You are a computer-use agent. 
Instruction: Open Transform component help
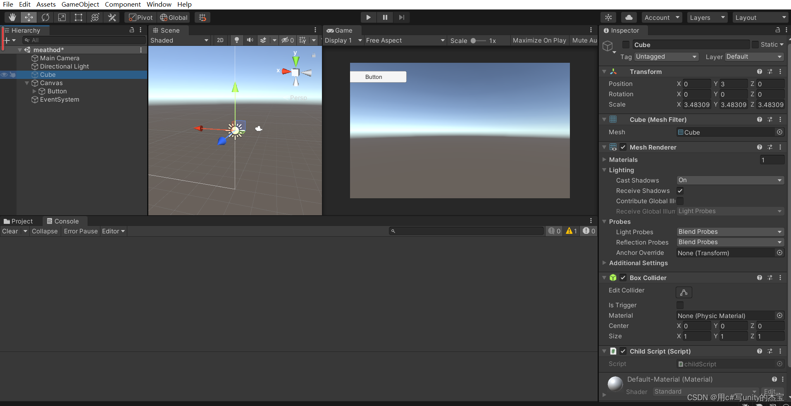click(x=760, y=71)
